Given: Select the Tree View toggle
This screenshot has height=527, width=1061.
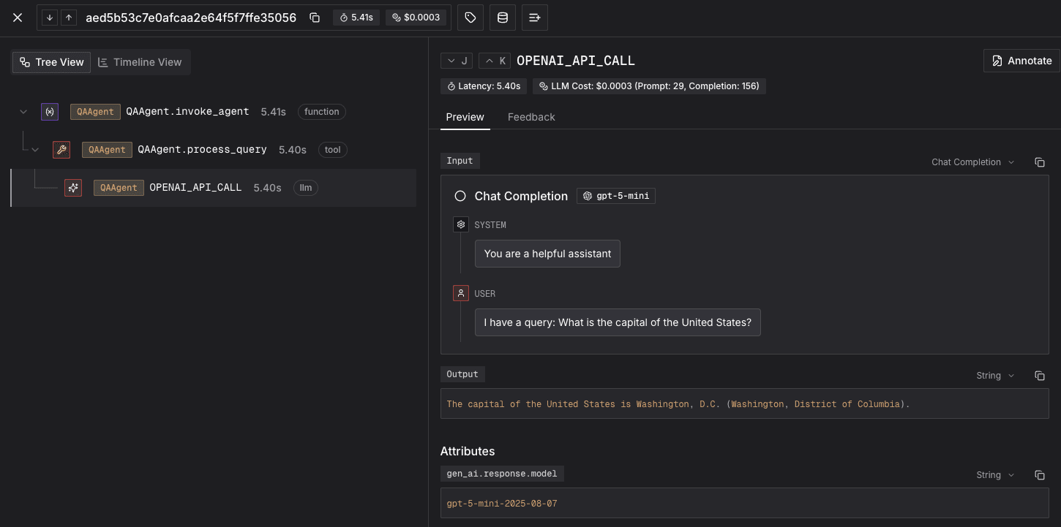Looking at the screenshot, I should tap(52, 62).
